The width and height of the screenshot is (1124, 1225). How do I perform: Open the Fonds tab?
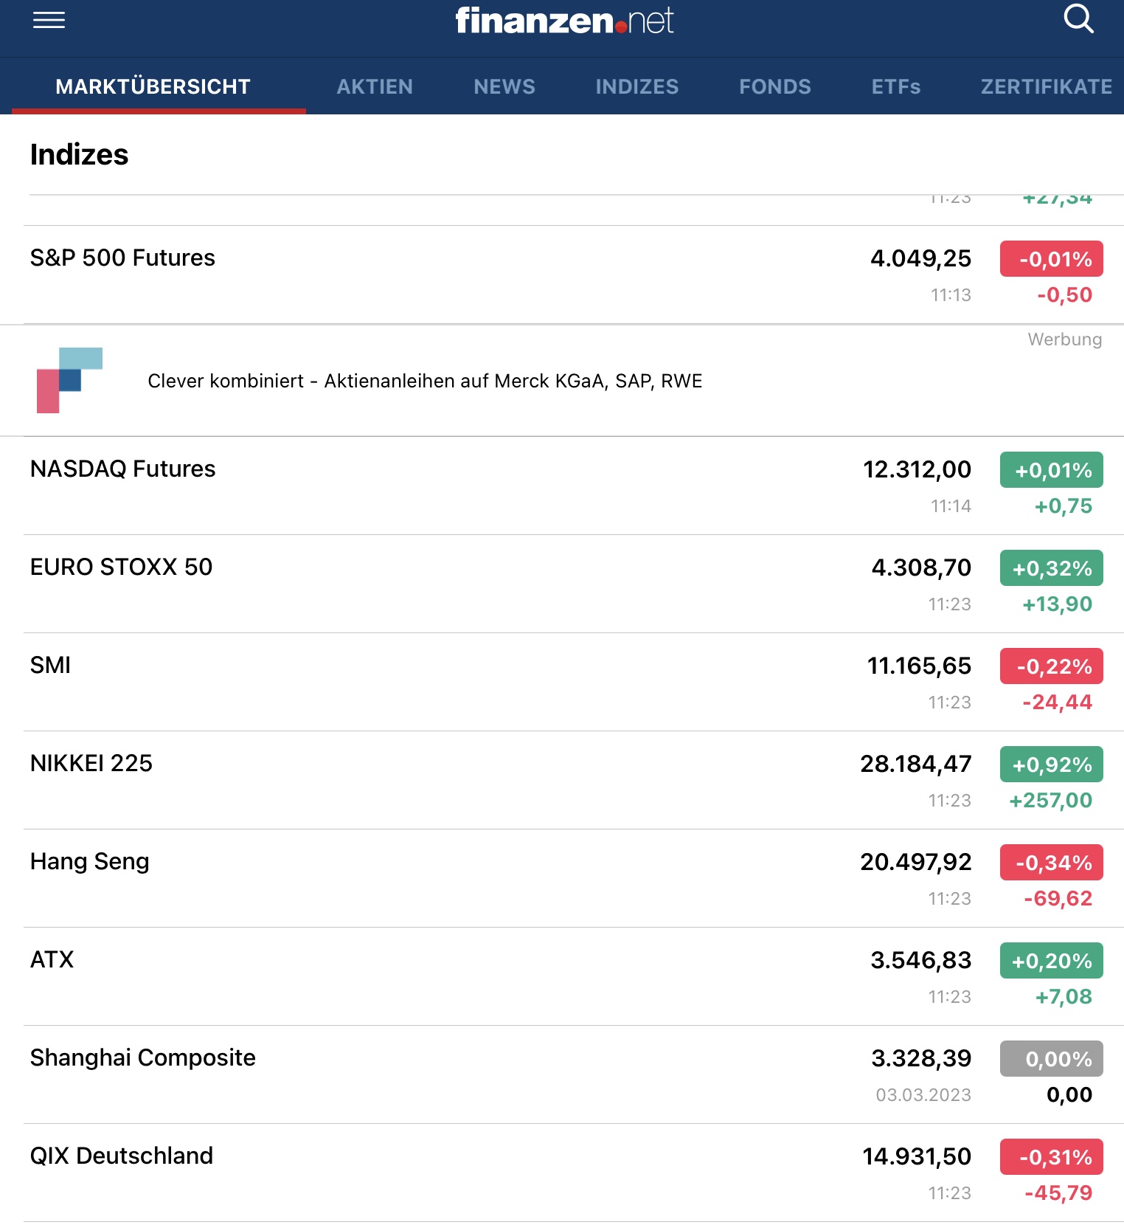click(x=775, y=86)
